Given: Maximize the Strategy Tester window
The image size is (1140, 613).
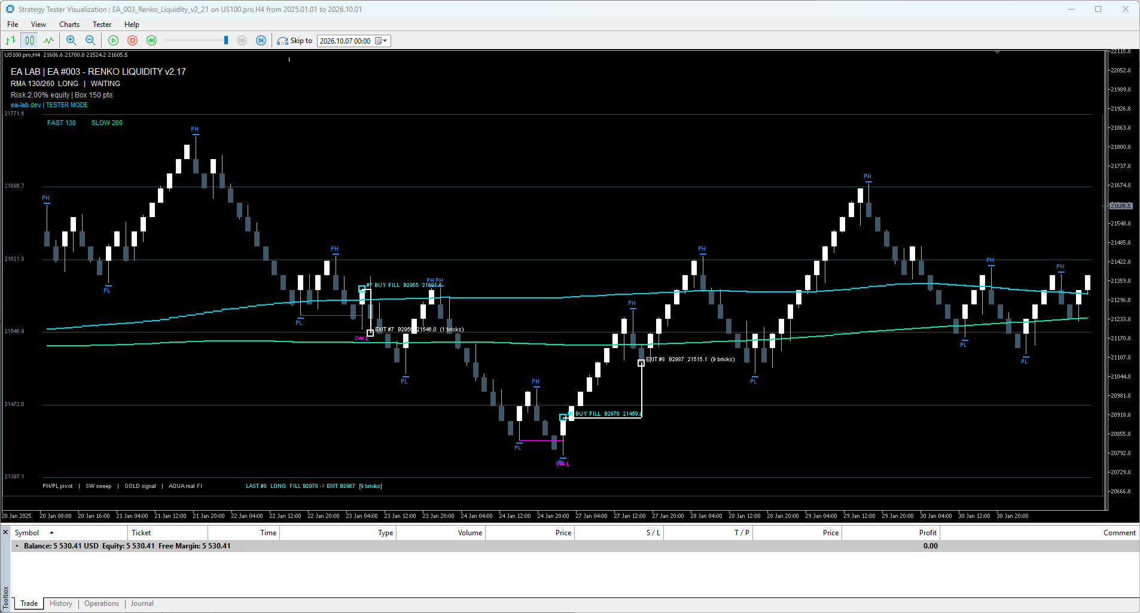Looking at the screenshot, I should (1098, 9).
